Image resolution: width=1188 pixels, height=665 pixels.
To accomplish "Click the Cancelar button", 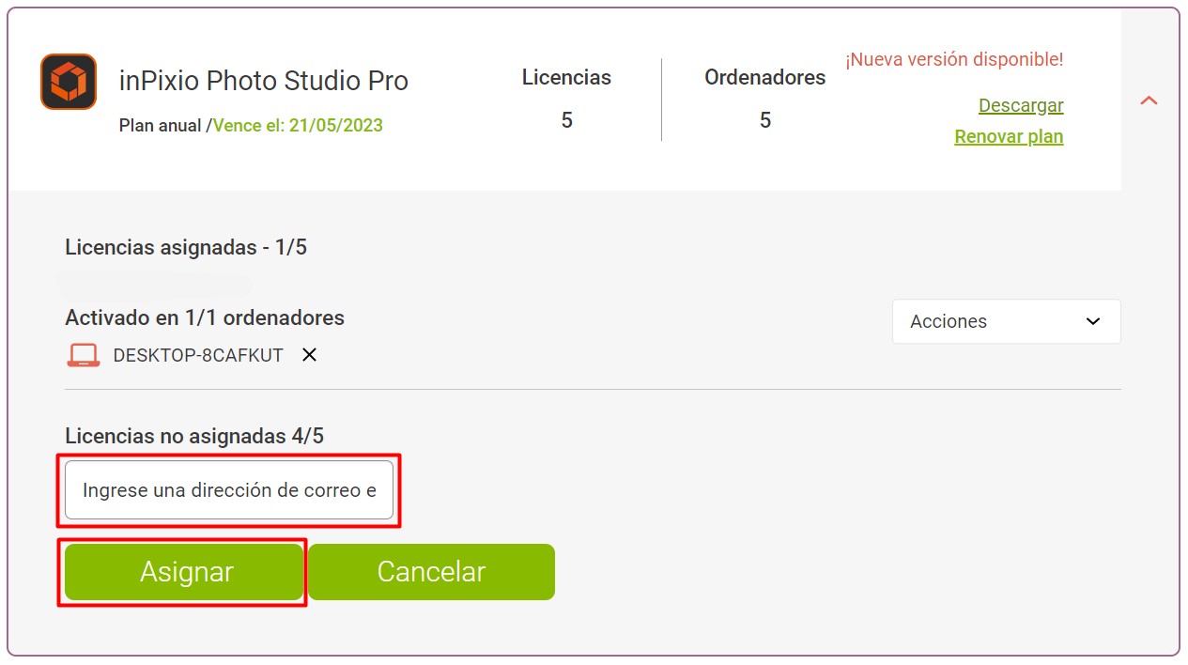I will point(431,572).
